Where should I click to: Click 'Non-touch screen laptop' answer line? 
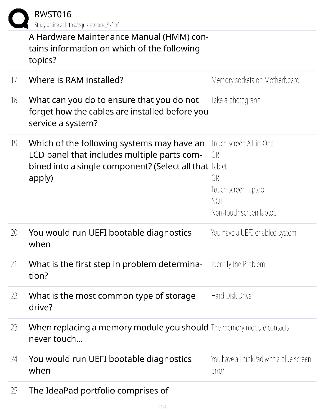244,213
